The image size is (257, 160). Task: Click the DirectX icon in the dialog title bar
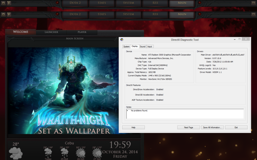click(x=122, y=39)
